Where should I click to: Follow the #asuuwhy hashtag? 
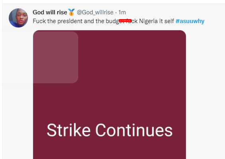point(190,21)
